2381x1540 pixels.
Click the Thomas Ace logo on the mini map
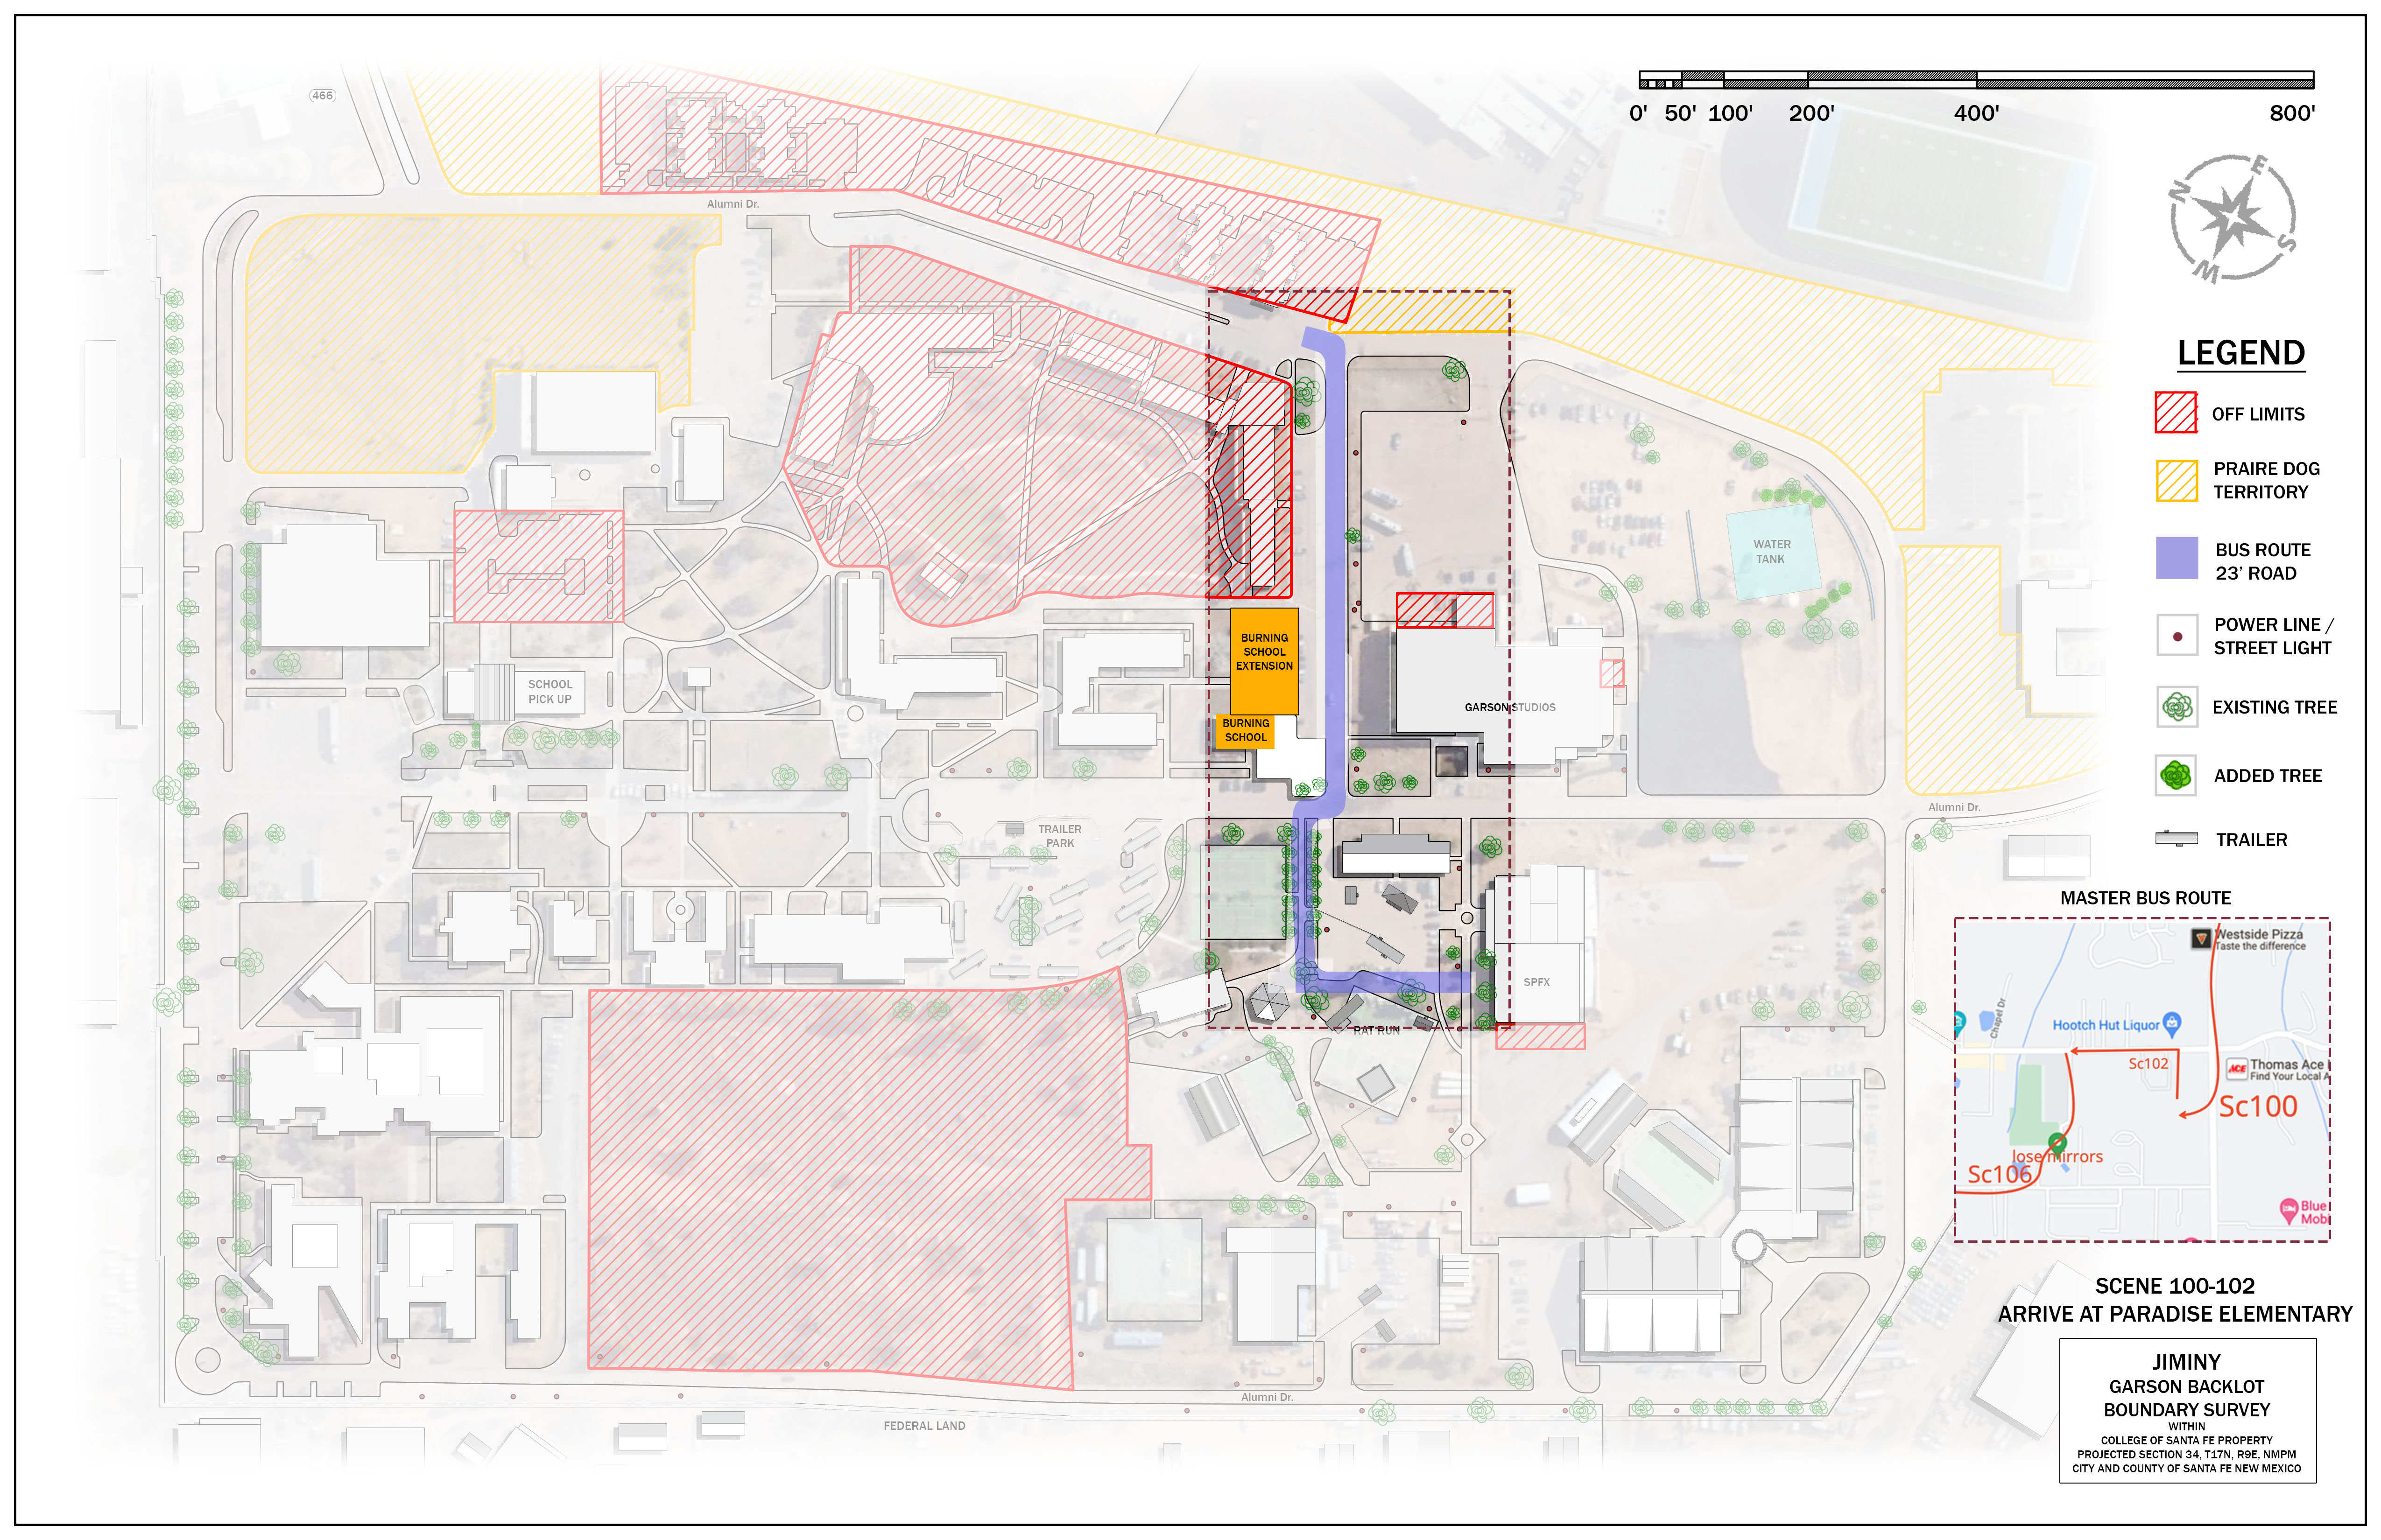[2237, 1069]
